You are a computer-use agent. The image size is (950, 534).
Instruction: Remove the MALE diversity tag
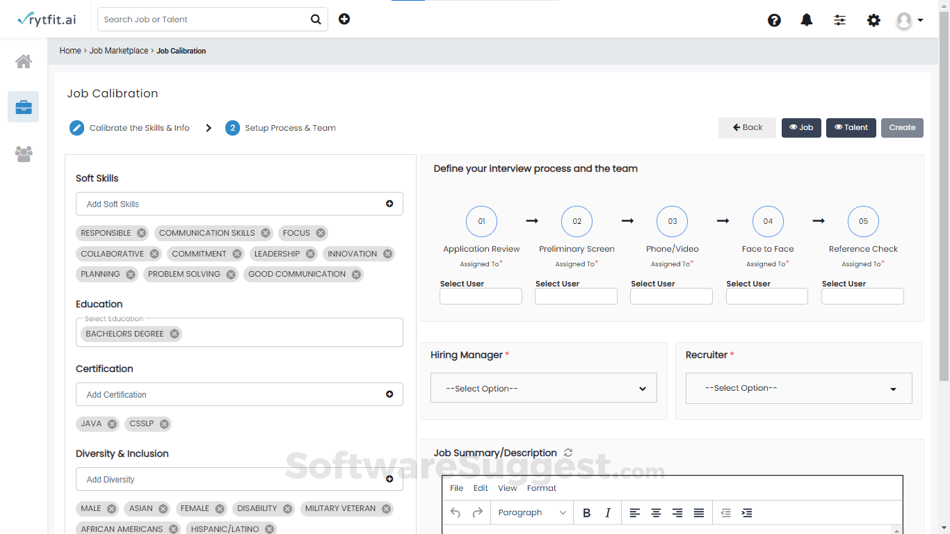[111, 508]
